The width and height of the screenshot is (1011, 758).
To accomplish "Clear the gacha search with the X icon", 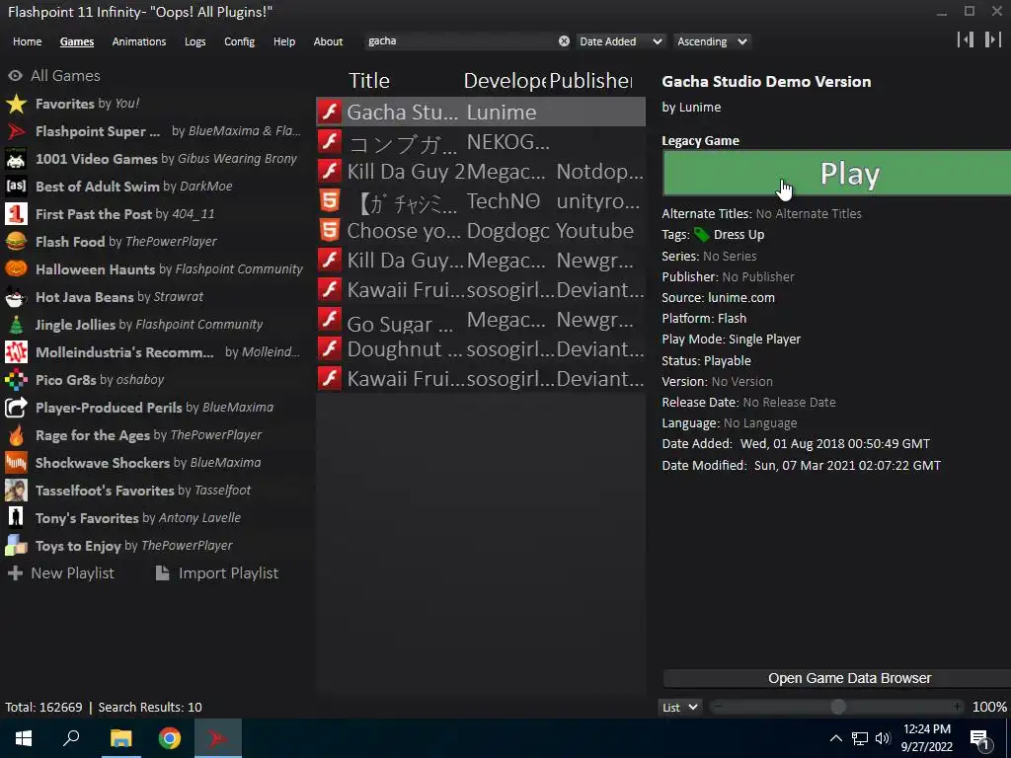I will [x=564, y=40].
